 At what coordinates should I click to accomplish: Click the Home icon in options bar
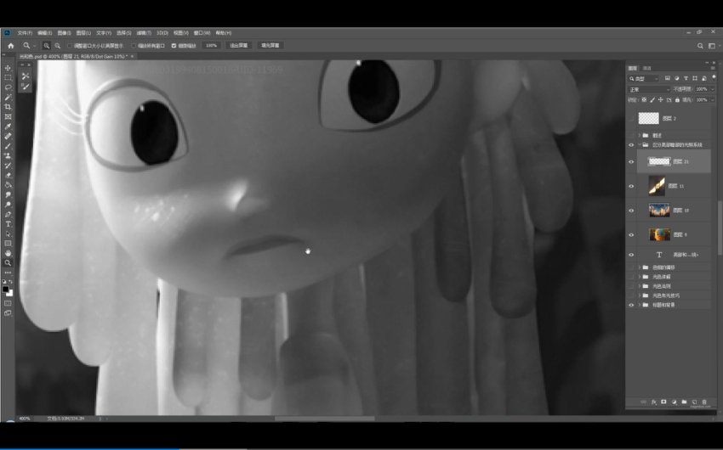tap(11, 46)
